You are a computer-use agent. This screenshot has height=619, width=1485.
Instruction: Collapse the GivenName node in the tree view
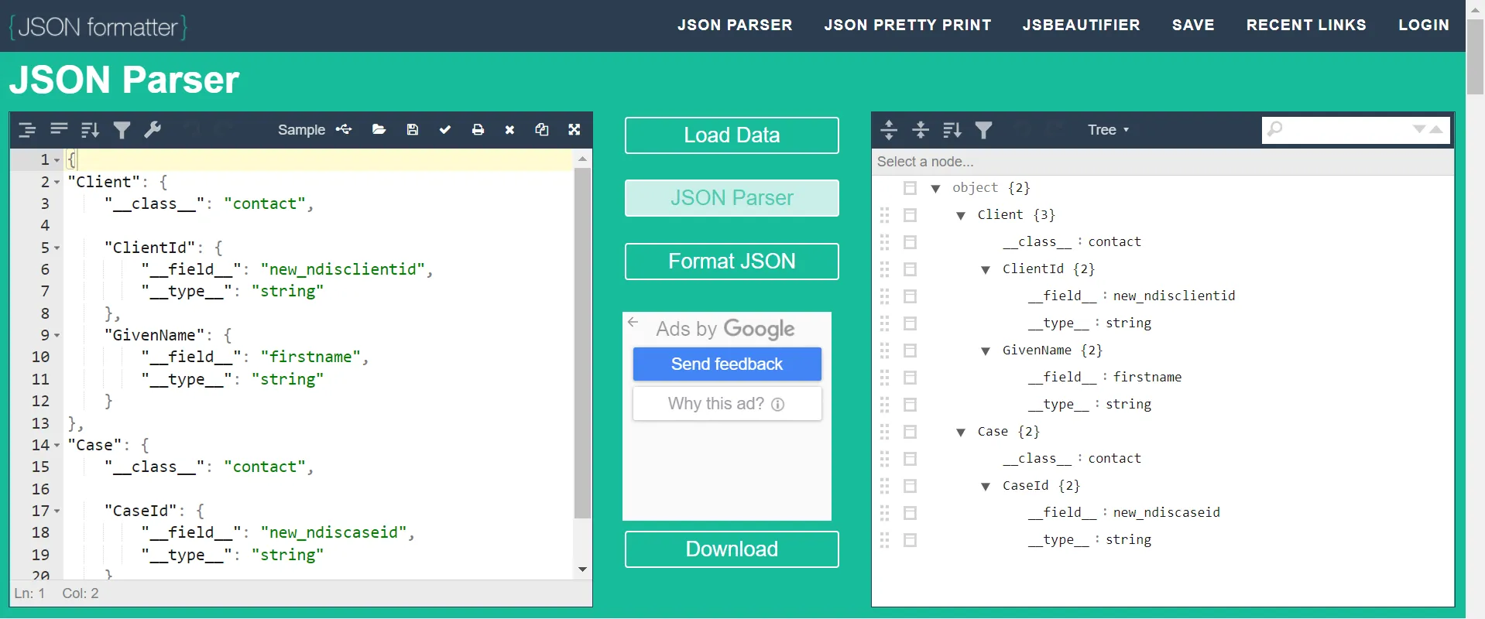pos(986,351)
